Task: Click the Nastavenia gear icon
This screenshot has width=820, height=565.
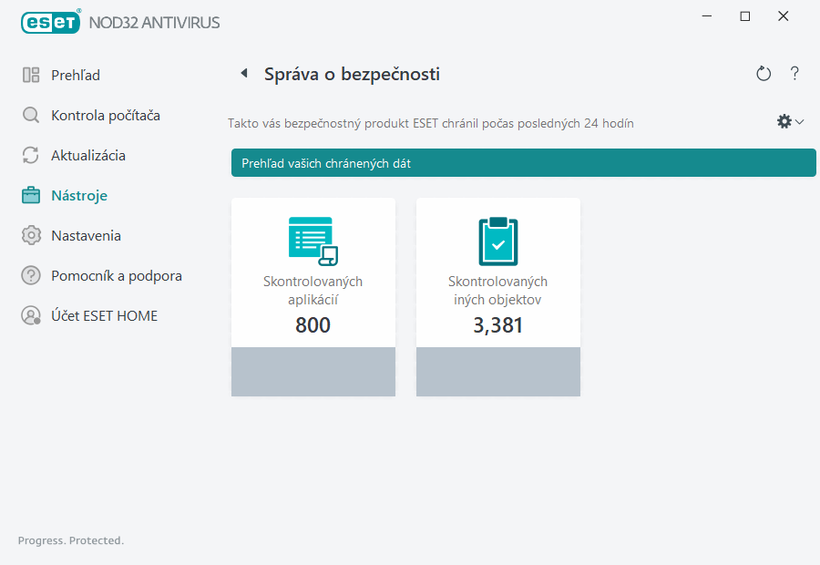Action: tap(30, 235)
